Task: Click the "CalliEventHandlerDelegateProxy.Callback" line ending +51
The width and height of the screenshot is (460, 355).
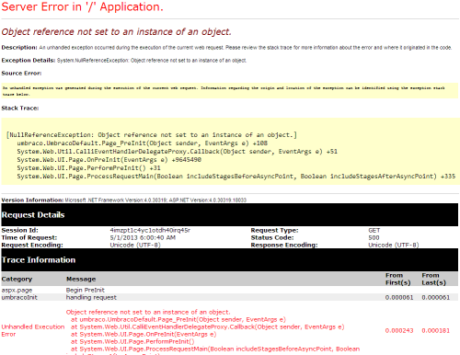Action: coord(178,152)
